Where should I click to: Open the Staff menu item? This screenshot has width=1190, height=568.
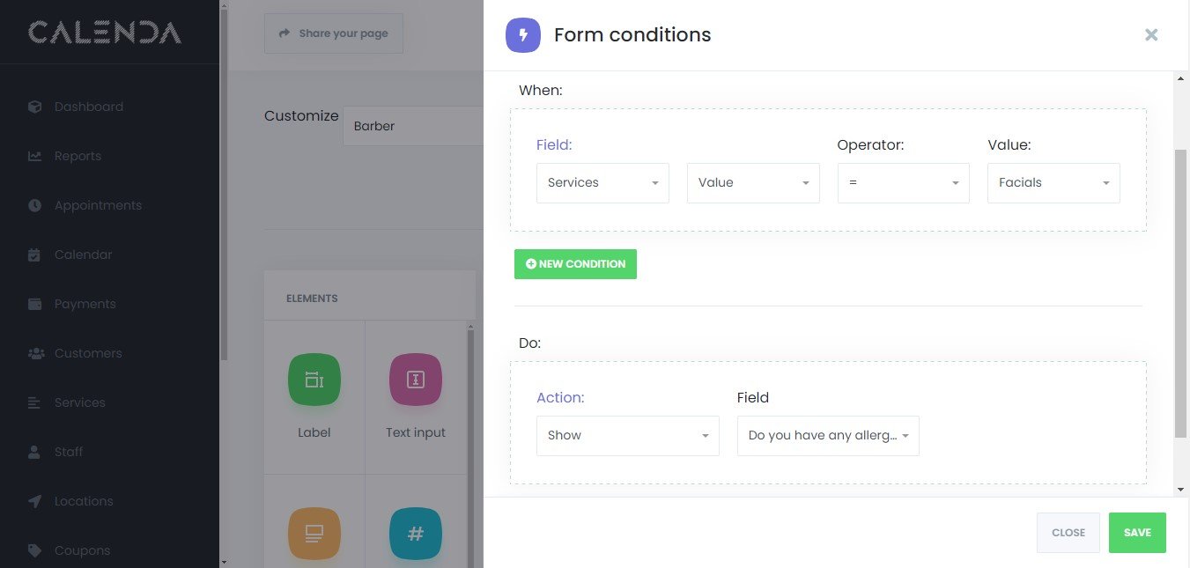69,452
